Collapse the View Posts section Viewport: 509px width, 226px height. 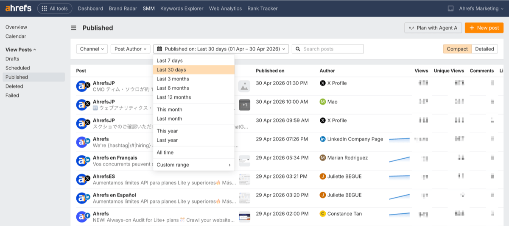point(21,50)
